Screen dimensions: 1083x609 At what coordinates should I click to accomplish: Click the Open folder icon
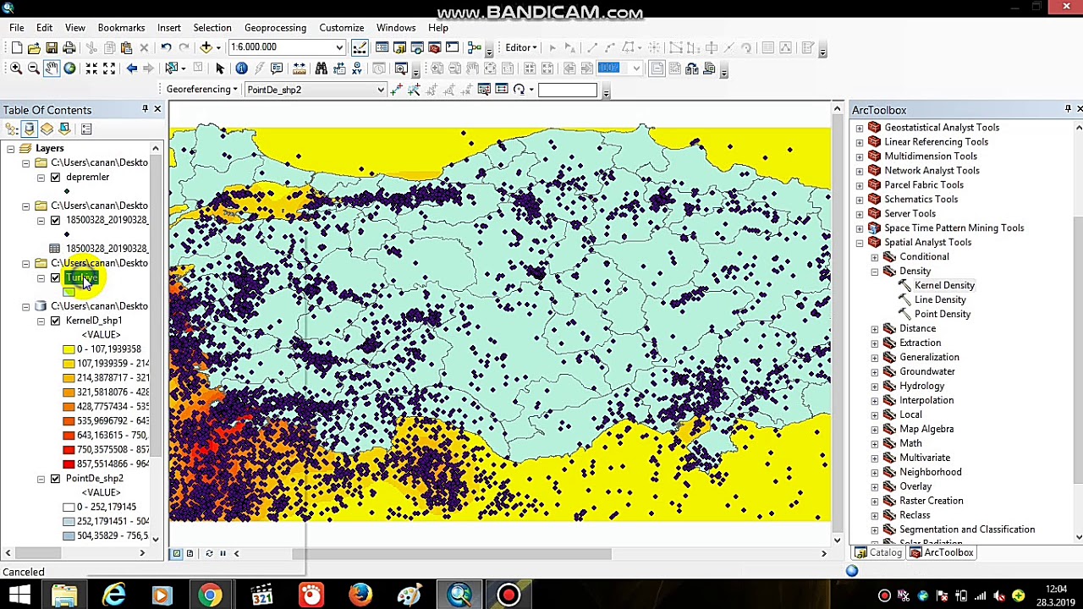(34, 47)
